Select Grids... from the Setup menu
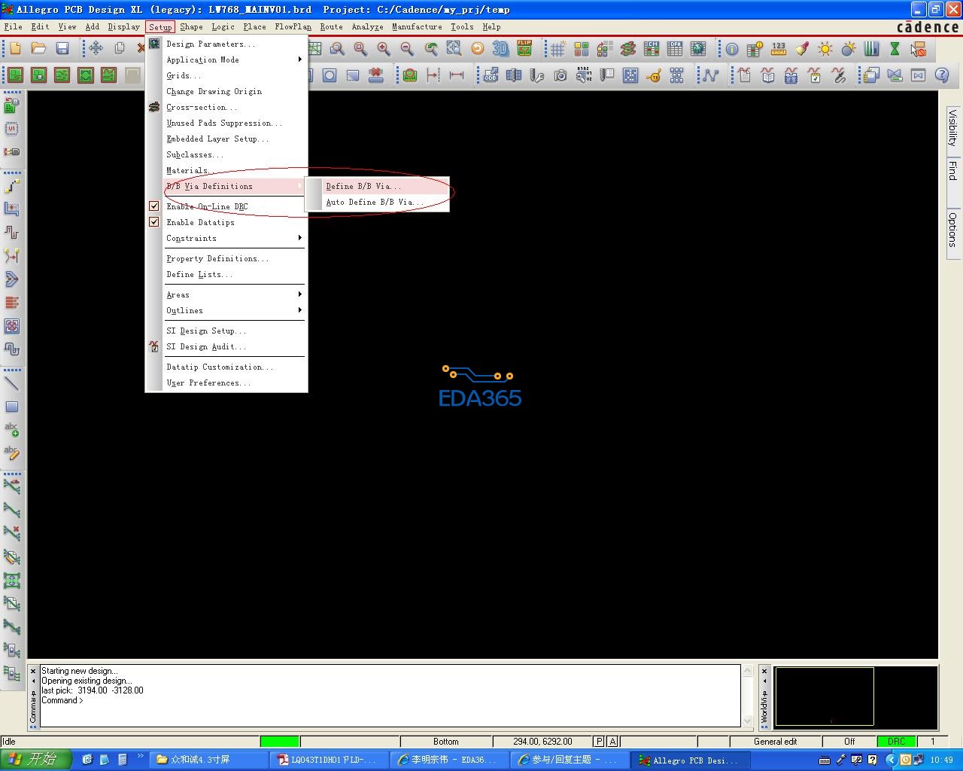 [x=226, y=75]
